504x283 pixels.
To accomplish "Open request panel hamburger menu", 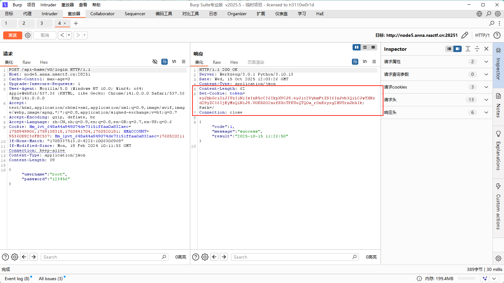I will pos(184,62).
